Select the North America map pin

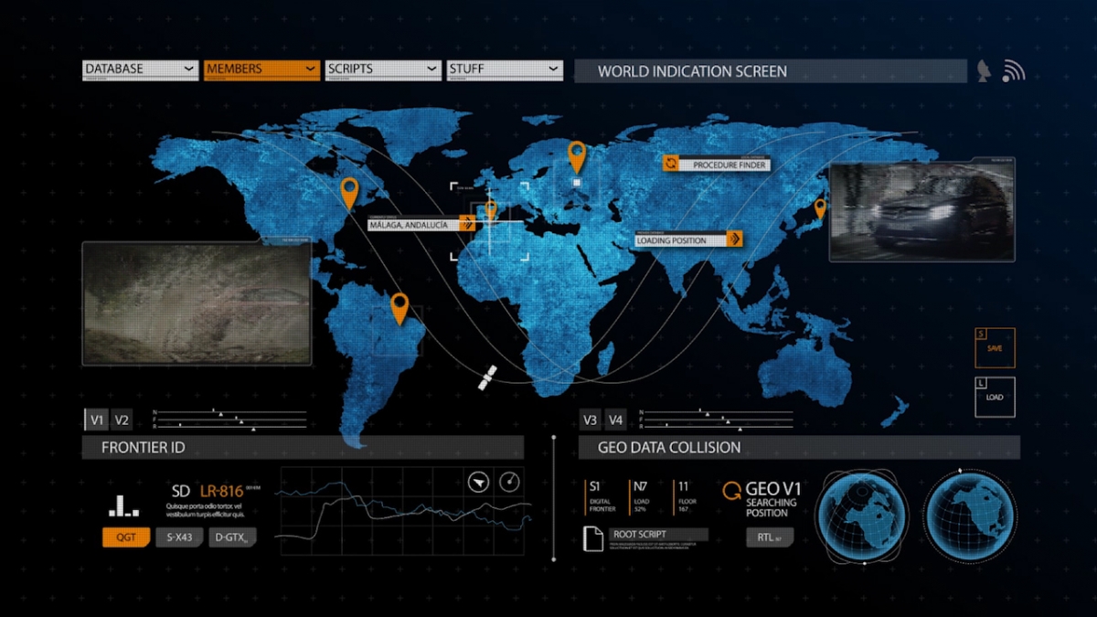[349, 193]
